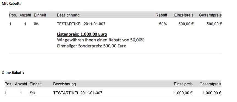Click 'Einzelpreis' header in upper table
237x102 pixels.
click(184, 15)
